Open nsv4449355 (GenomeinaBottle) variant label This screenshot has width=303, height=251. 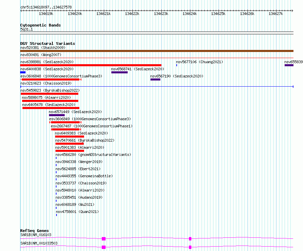coord(84,176)
